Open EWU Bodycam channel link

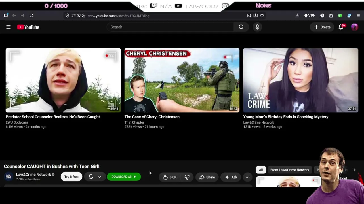(x=17, y=122)
